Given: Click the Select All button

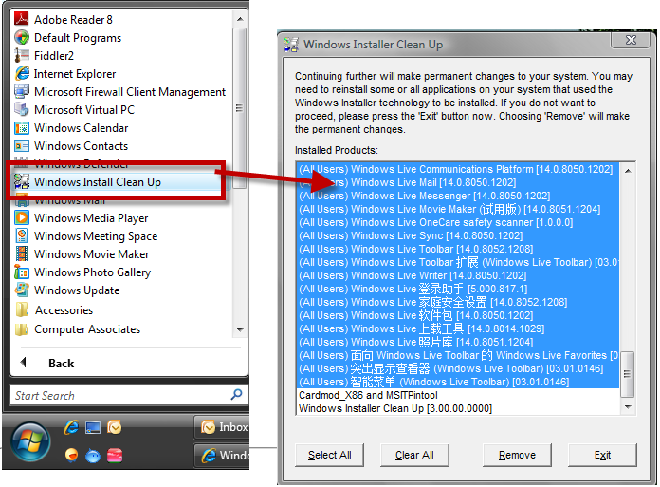Looking at the screenshot, I should click(x=329, y=455).
